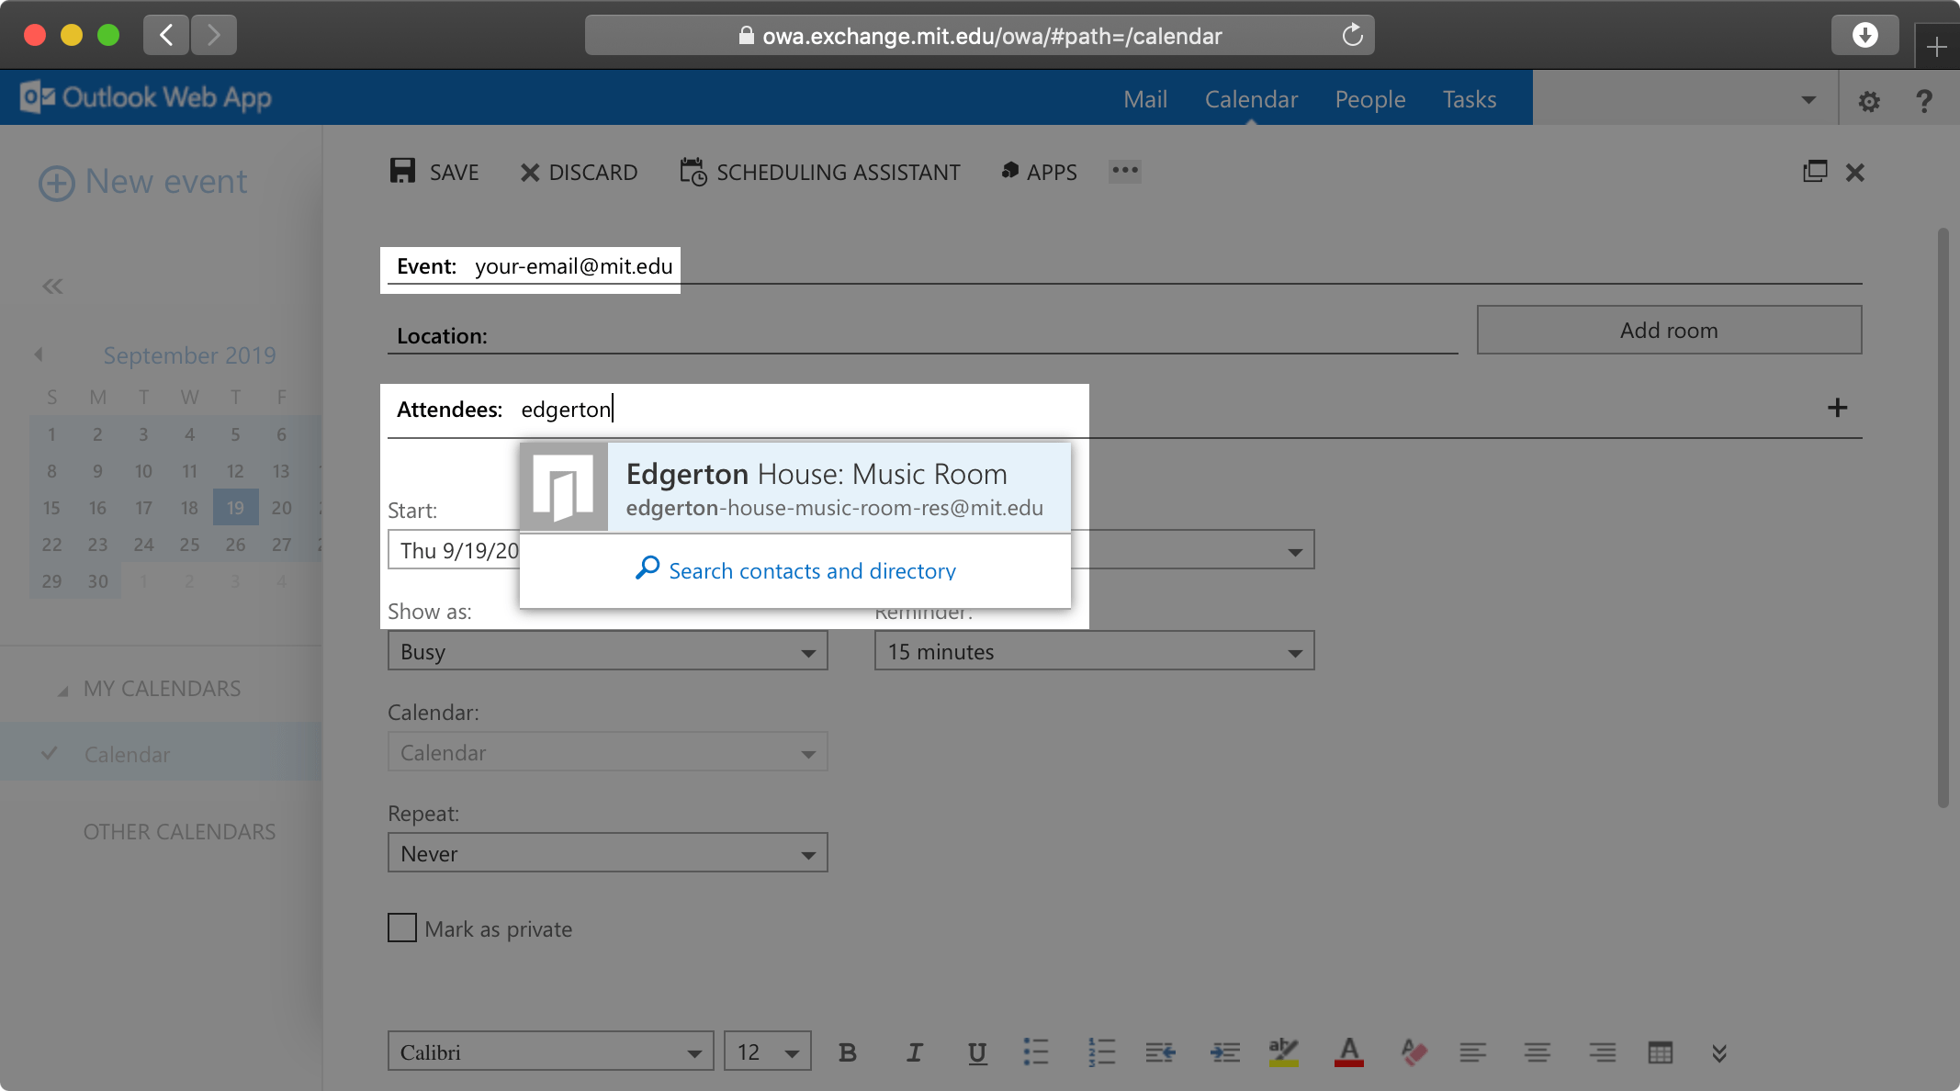Image resolution: width=1960 pixels, height=1091 pixels.
Task: Insert a bulleted list
Action: pos(1036,1052)
